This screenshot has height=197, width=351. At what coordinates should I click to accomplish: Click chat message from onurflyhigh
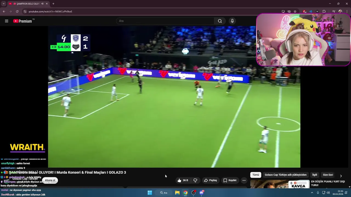point(15,163)
